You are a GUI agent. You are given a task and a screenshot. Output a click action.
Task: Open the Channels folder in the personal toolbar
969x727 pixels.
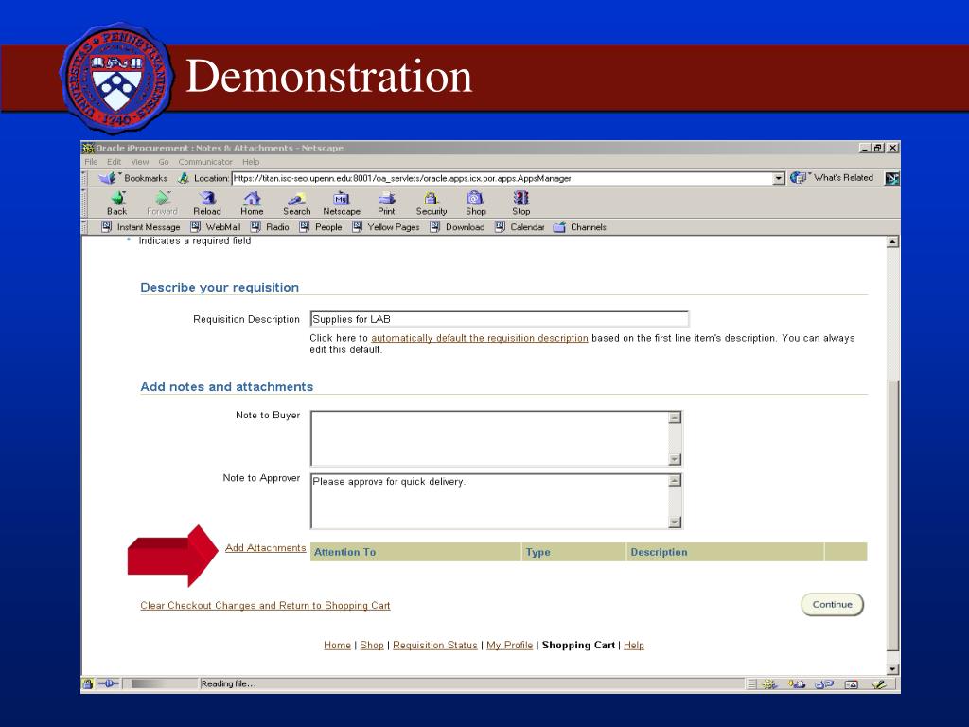[x=580, y=227]
